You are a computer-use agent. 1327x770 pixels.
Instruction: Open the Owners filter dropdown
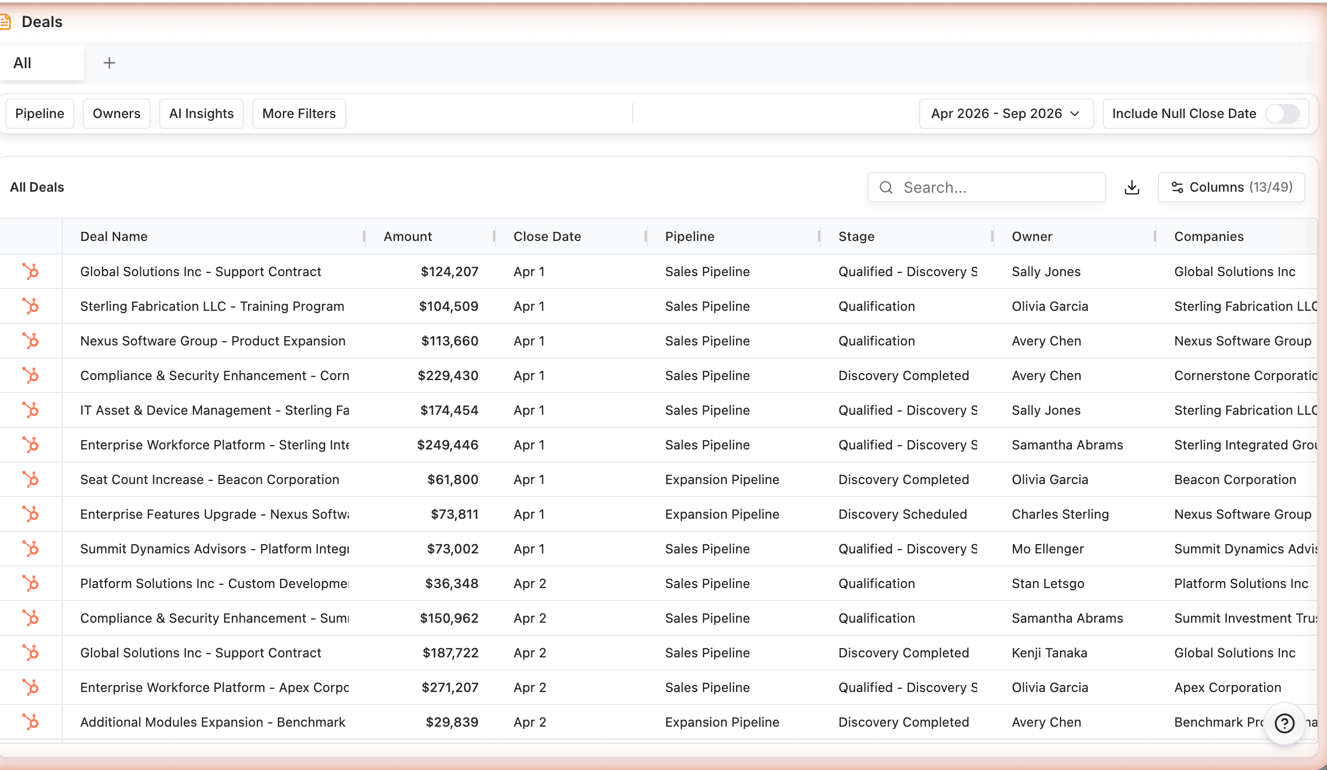pos(116,114)
